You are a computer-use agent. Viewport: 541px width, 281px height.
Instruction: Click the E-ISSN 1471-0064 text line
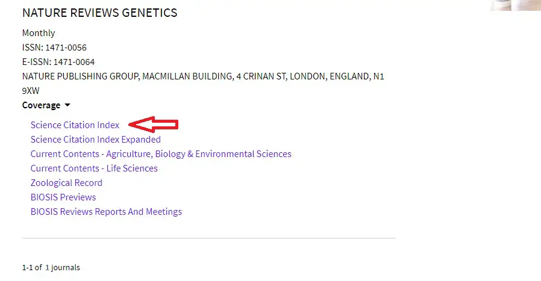[x=58, y=62]
